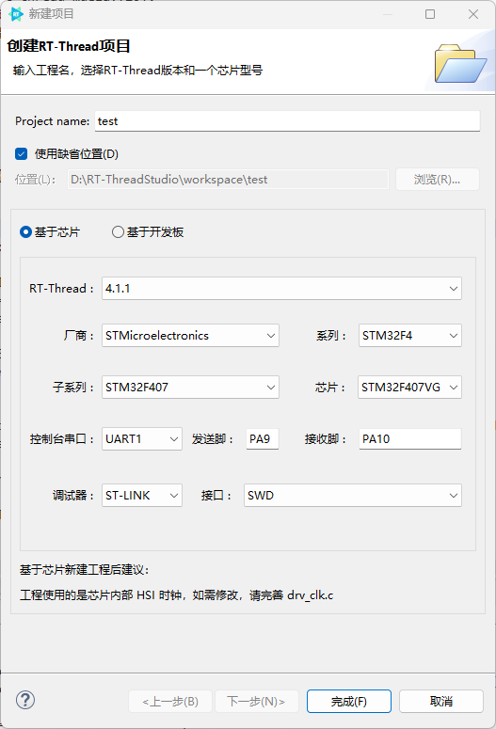This screenshot has width=496, height=729.
Task: Click the 子系列 label
Action: click(73, 387)
